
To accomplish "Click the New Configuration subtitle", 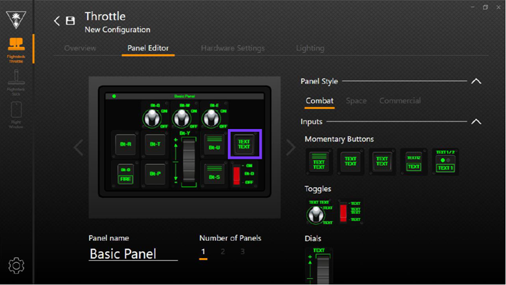I will point(117,30).
